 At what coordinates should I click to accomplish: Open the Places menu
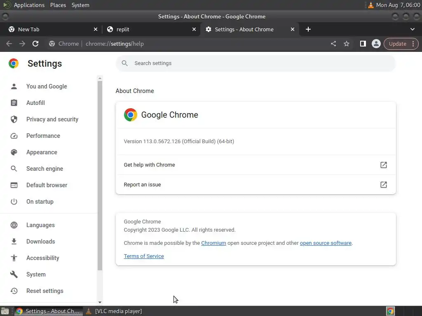pos(58,5)
